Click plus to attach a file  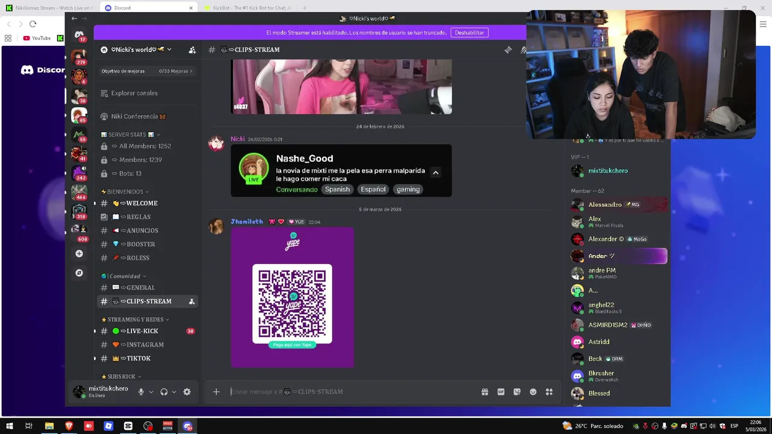tap(216, 392)
